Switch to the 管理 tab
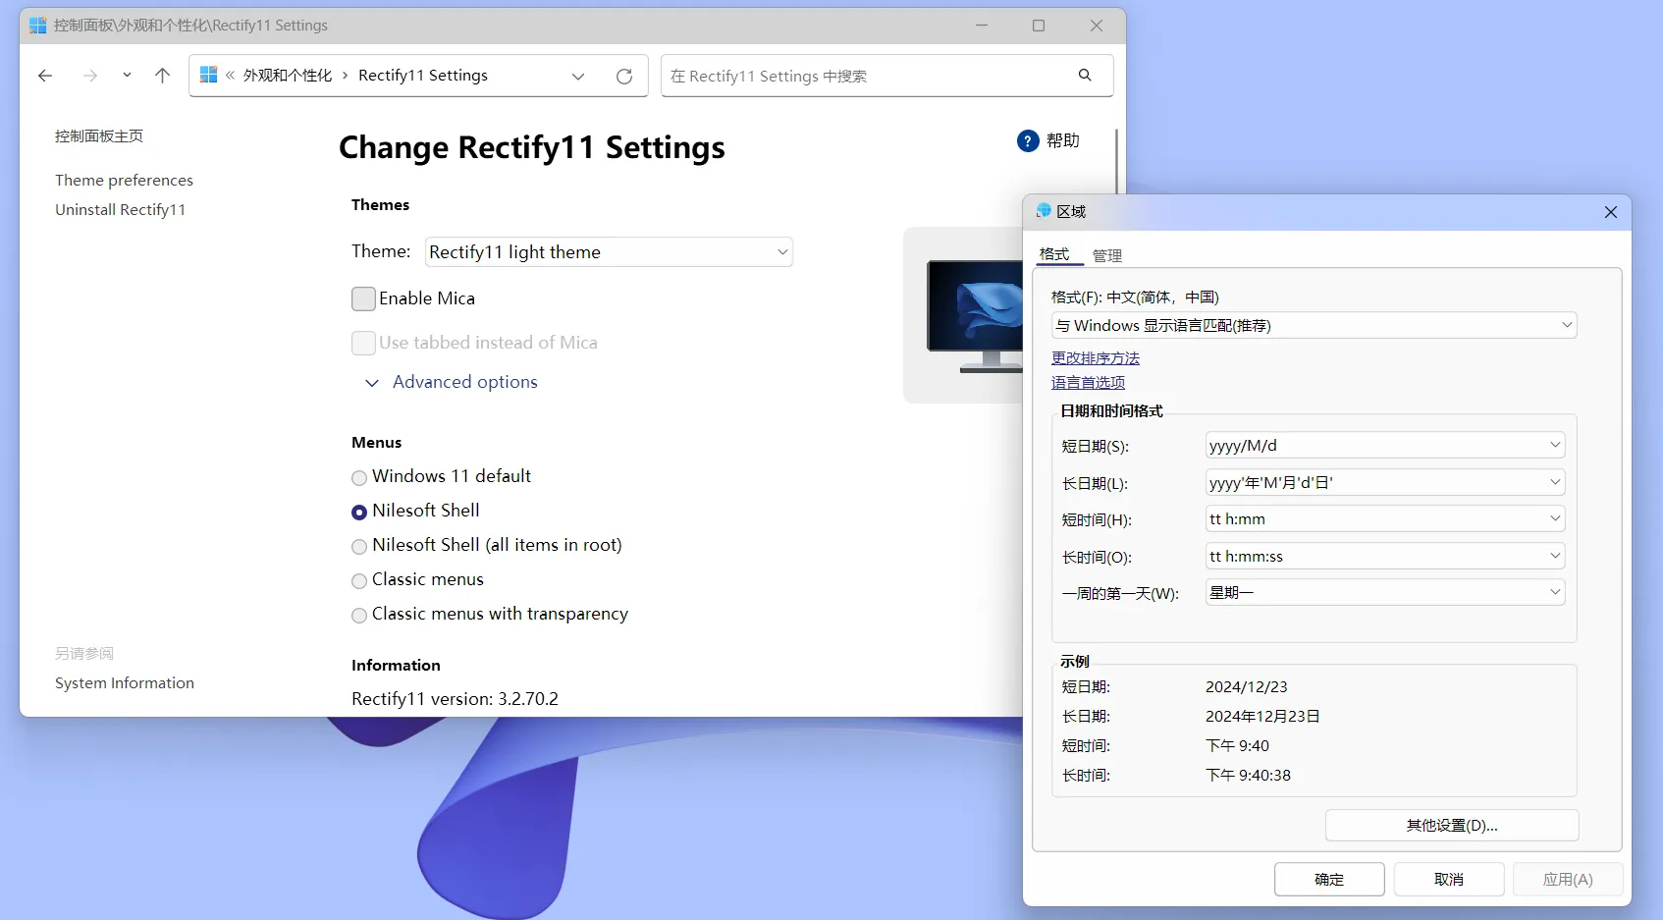Screen dimensions: 1663x920 1106,255
